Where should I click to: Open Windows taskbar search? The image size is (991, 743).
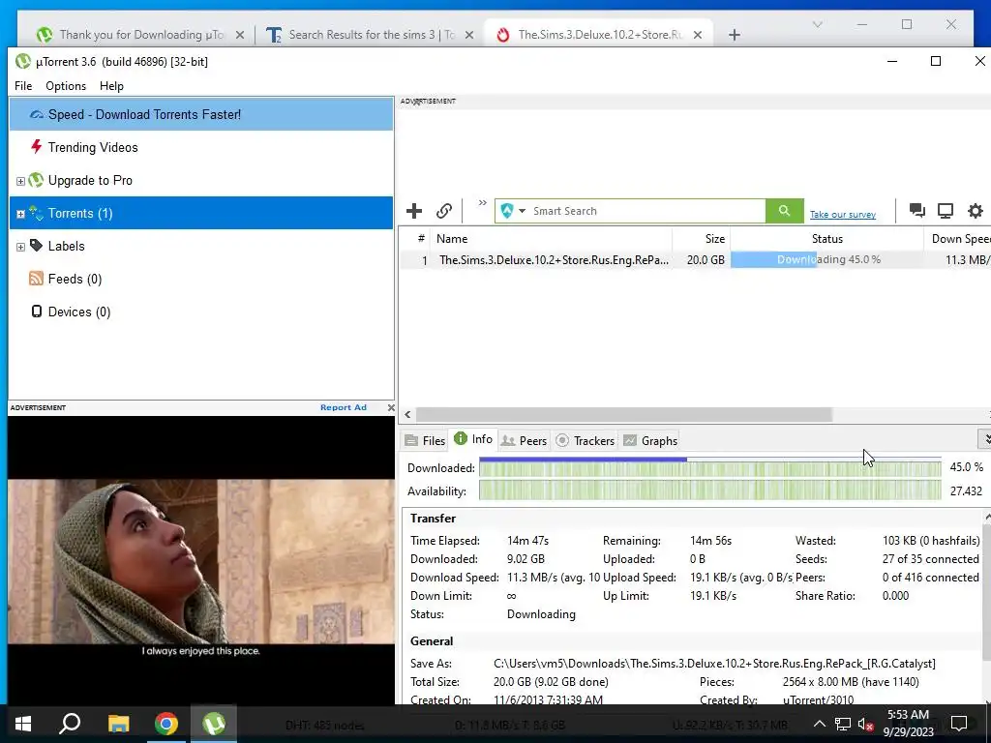[x=70, y=724]
